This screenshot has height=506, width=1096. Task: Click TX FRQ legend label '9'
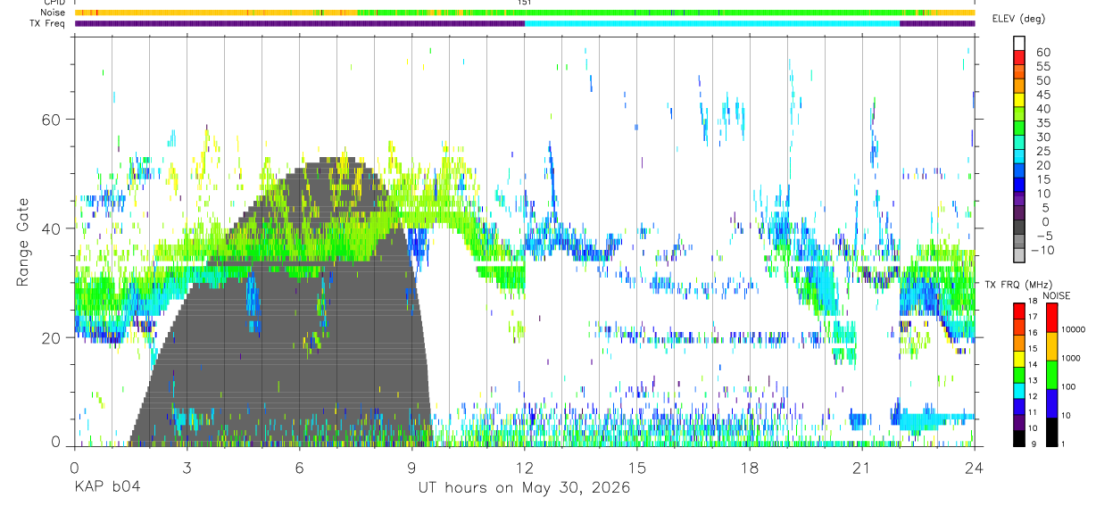point(1032,445)
